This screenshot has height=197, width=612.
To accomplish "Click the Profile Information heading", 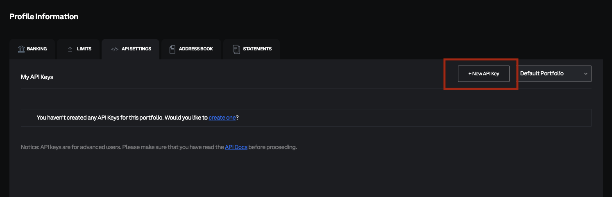I will point(44,17).
